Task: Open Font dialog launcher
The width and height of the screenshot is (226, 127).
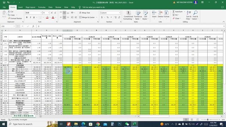Action: (x=57, y=22)
